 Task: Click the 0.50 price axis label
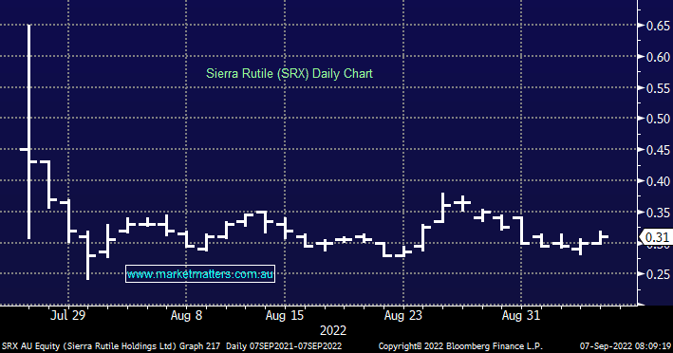[x=659, y=119]
